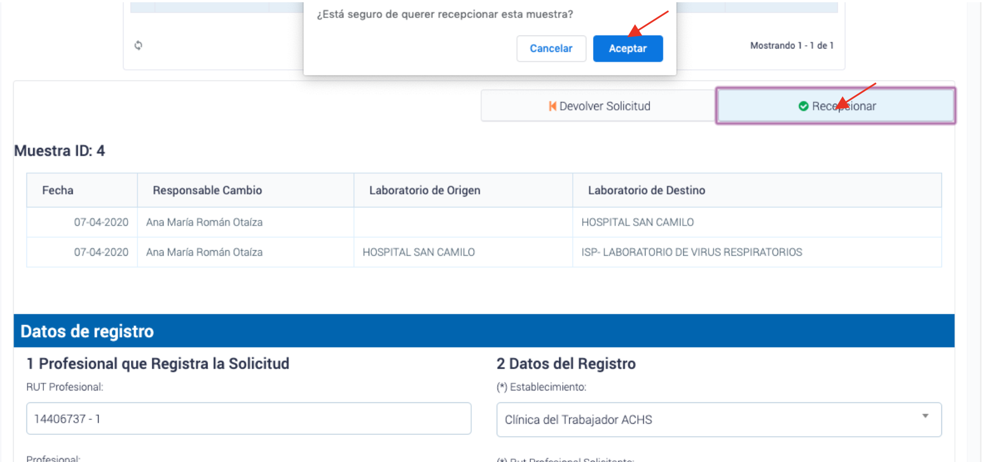
Task: Click the refresh icon below the table
Action: [138, 45]
